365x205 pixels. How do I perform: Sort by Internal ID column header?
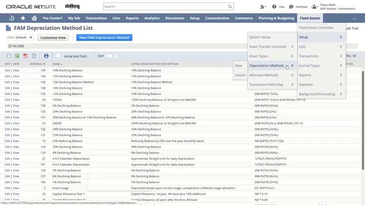point(38,64)
